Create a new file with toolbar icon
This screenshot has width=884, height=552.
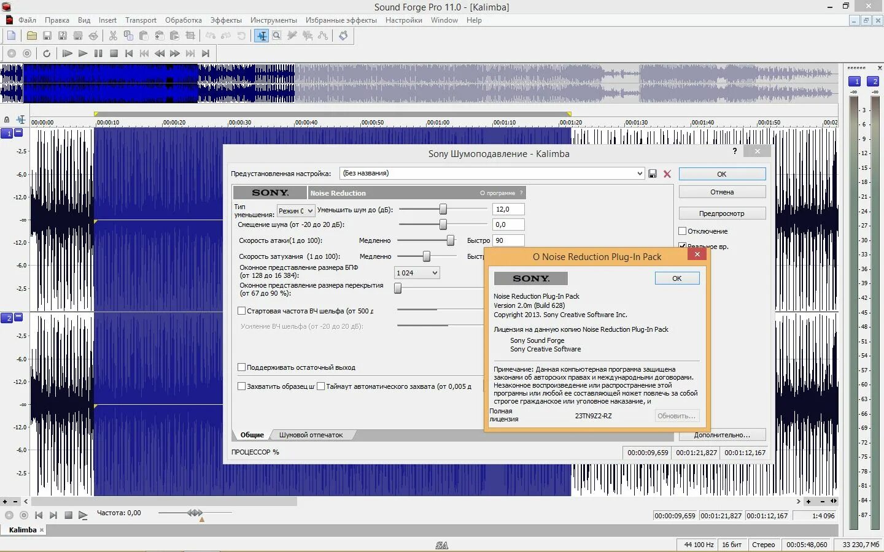[11, 36]
